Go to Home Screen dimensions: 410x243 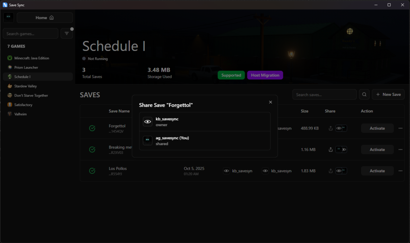tap(45, 18)
